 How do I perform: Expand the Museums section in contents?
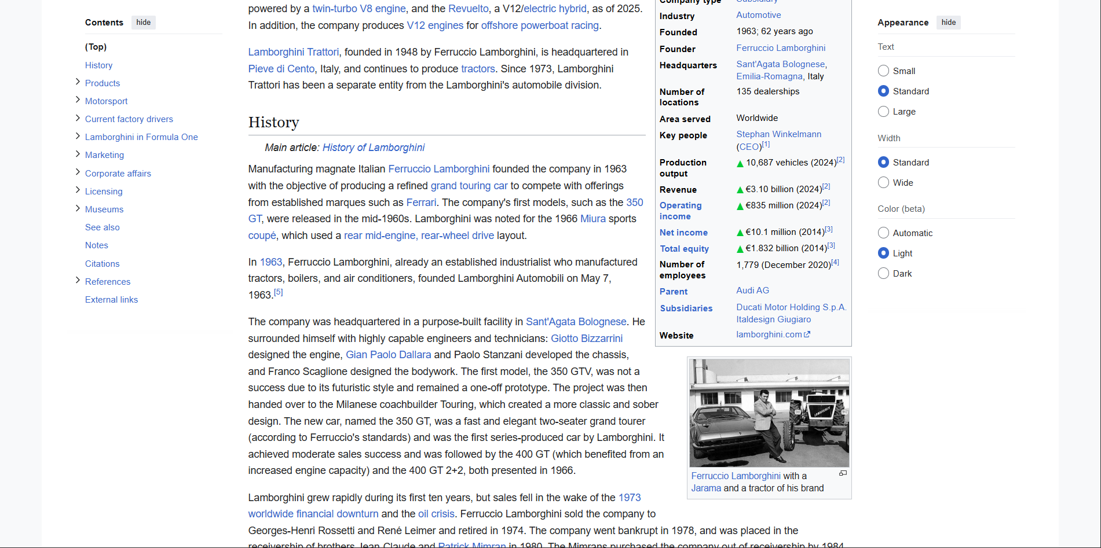[x=78, y=208]
